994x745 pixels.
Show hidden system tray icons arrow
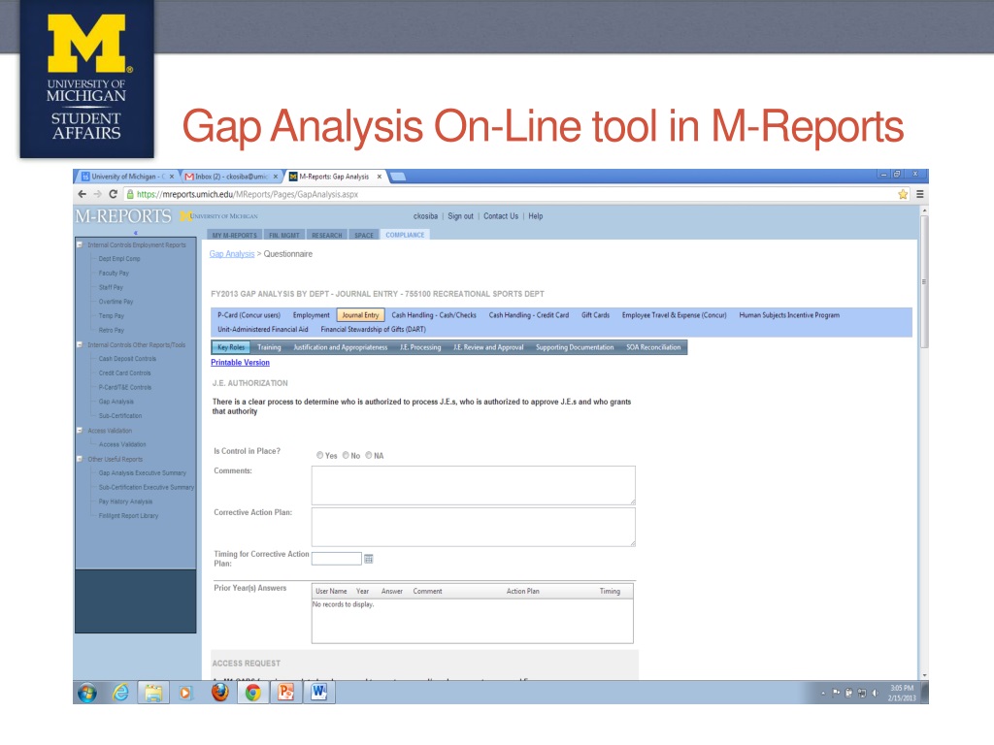tap(823, 694)
